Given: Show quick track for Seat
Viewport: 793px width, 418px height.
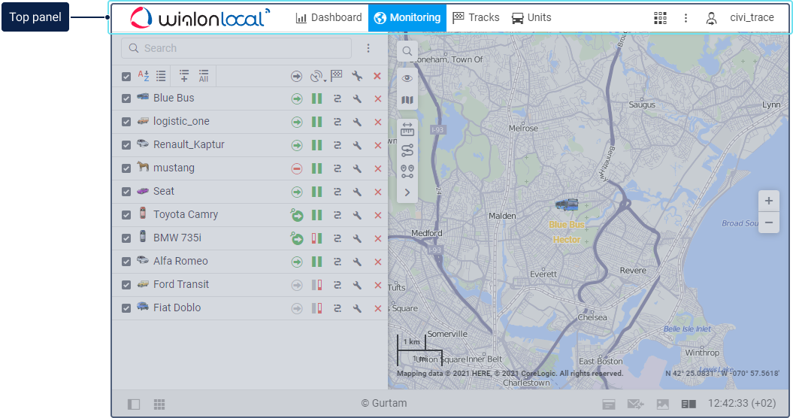Looking at the screenshot, I should [337, 192].
